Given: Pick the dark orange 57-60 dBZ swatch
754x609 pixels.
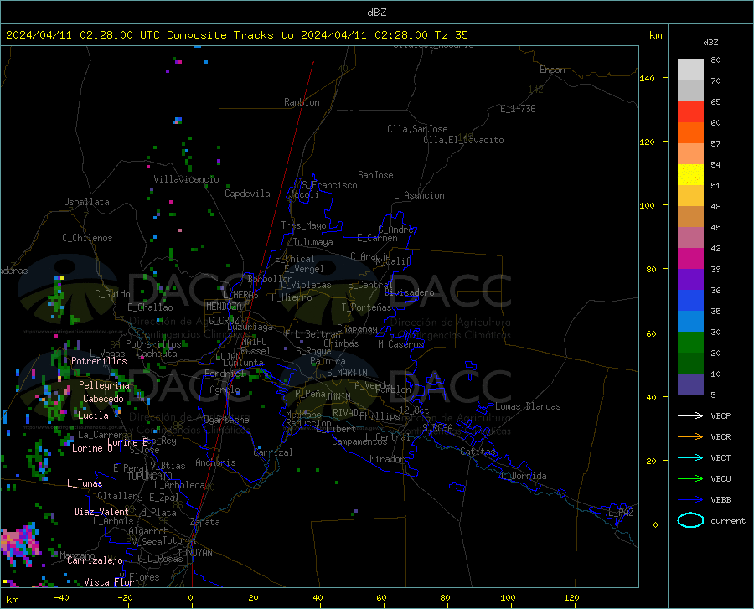Looking at the screenshot, I should click(690, 133).
